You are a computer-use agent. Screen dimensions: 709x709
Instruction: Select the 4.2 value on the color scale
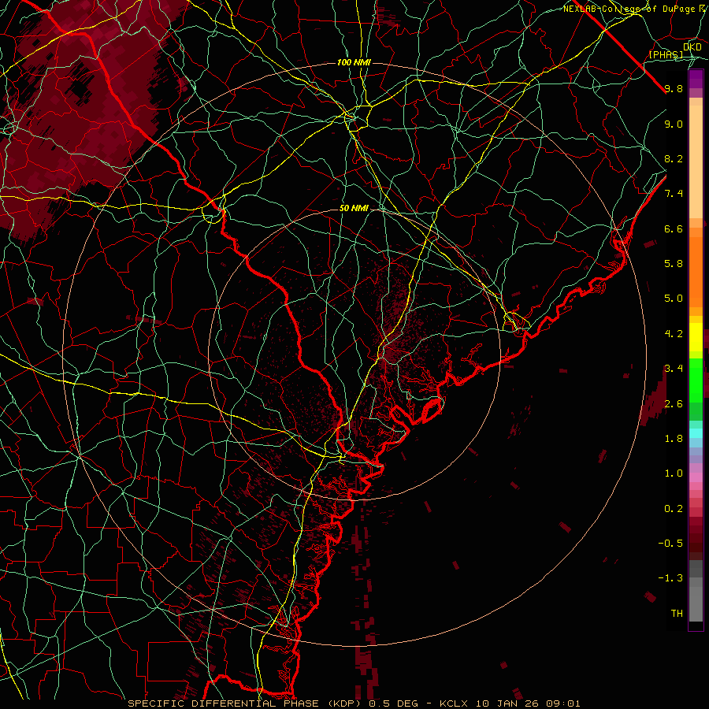pos(674,334)
